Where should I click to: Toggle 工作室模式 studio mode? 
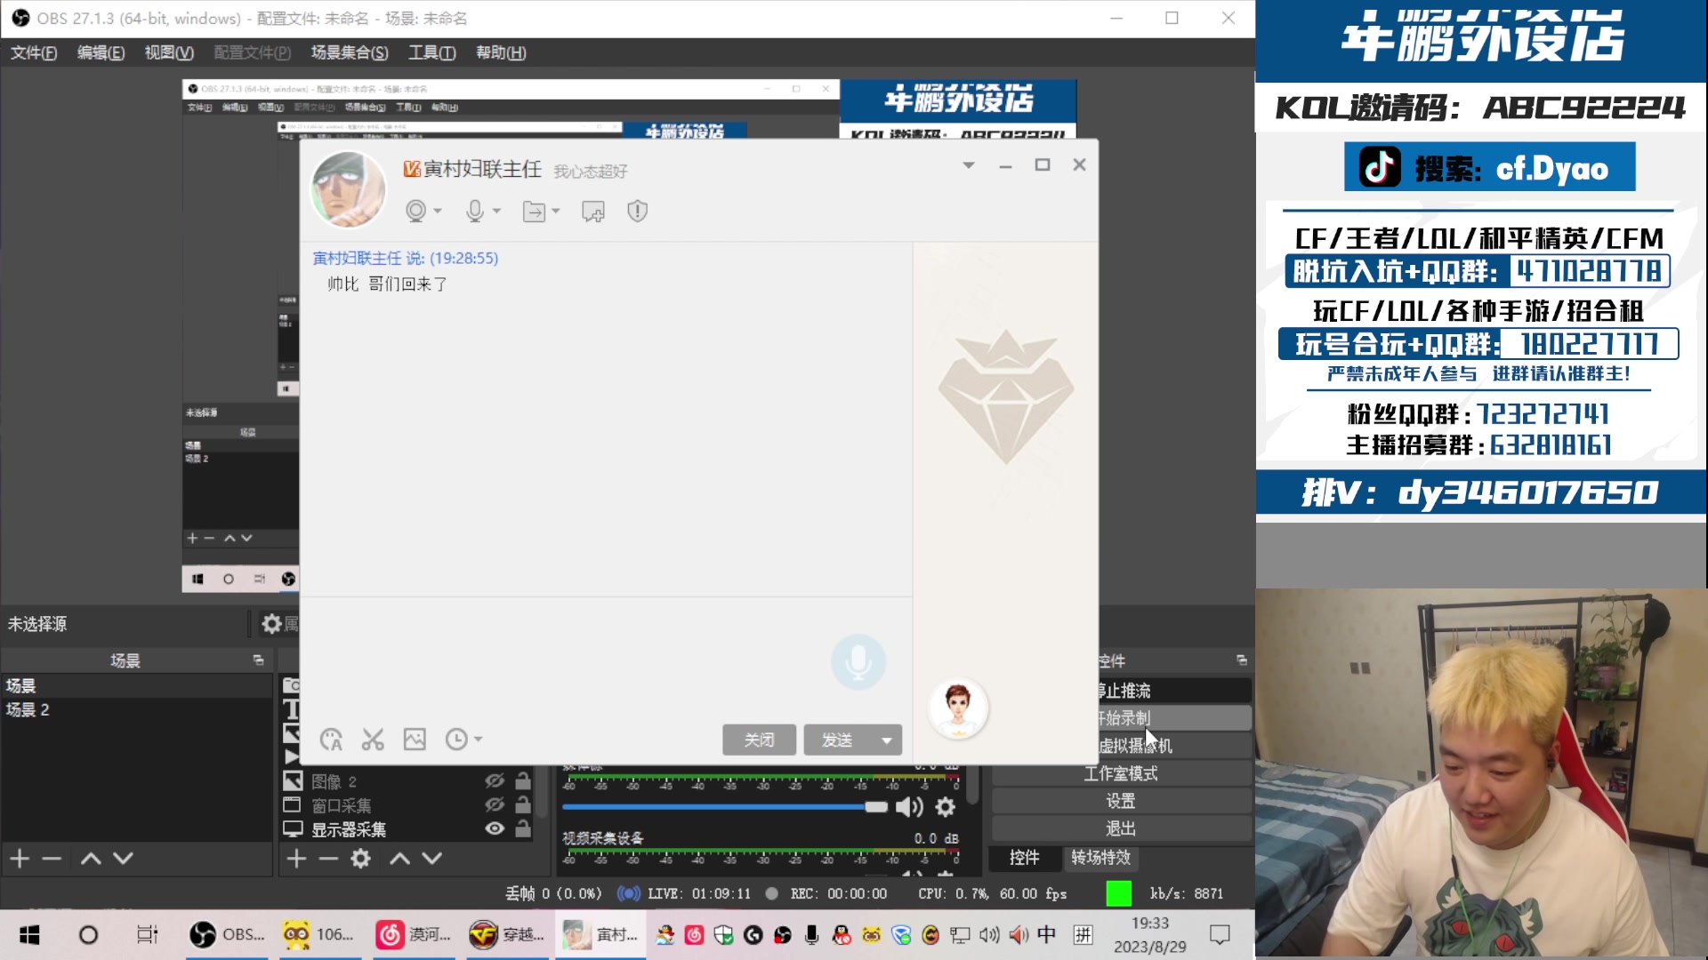click(1121, 773)
